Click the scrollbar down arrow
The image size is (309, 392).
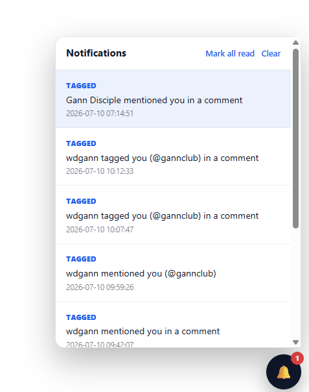[296, 342]
